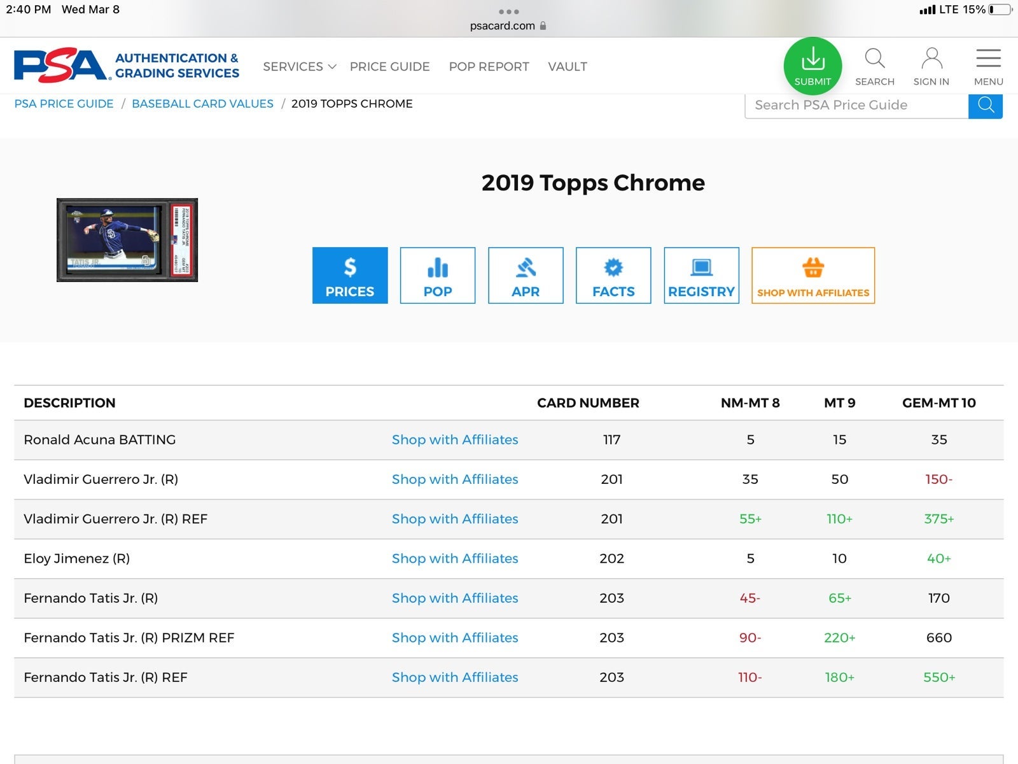Switch to the POP bar chart tab
This screenshot has width=1018, height=764.
coord(438,275)
